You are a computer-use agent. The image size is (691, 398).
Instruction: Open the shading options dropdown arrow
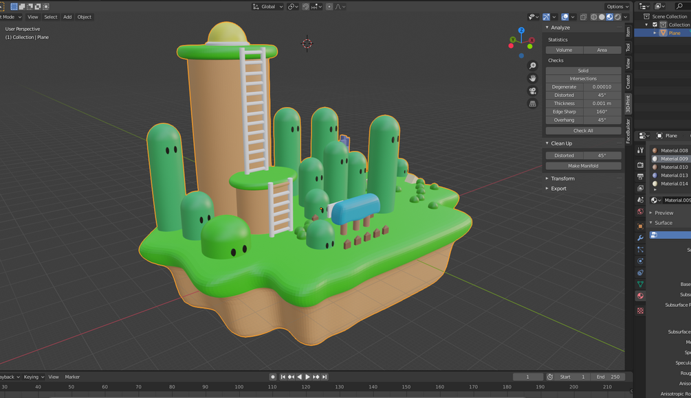coord(625,17)
